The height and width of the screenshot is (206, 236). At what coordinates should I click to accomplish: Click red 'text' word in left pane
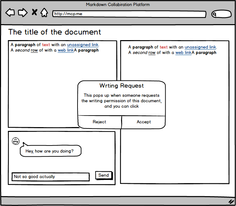point(46,45)
